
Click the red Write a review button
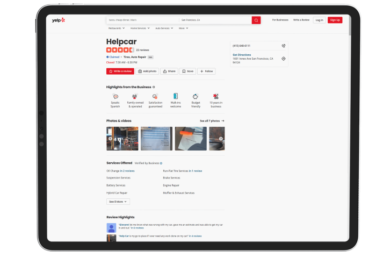point(120,71)
